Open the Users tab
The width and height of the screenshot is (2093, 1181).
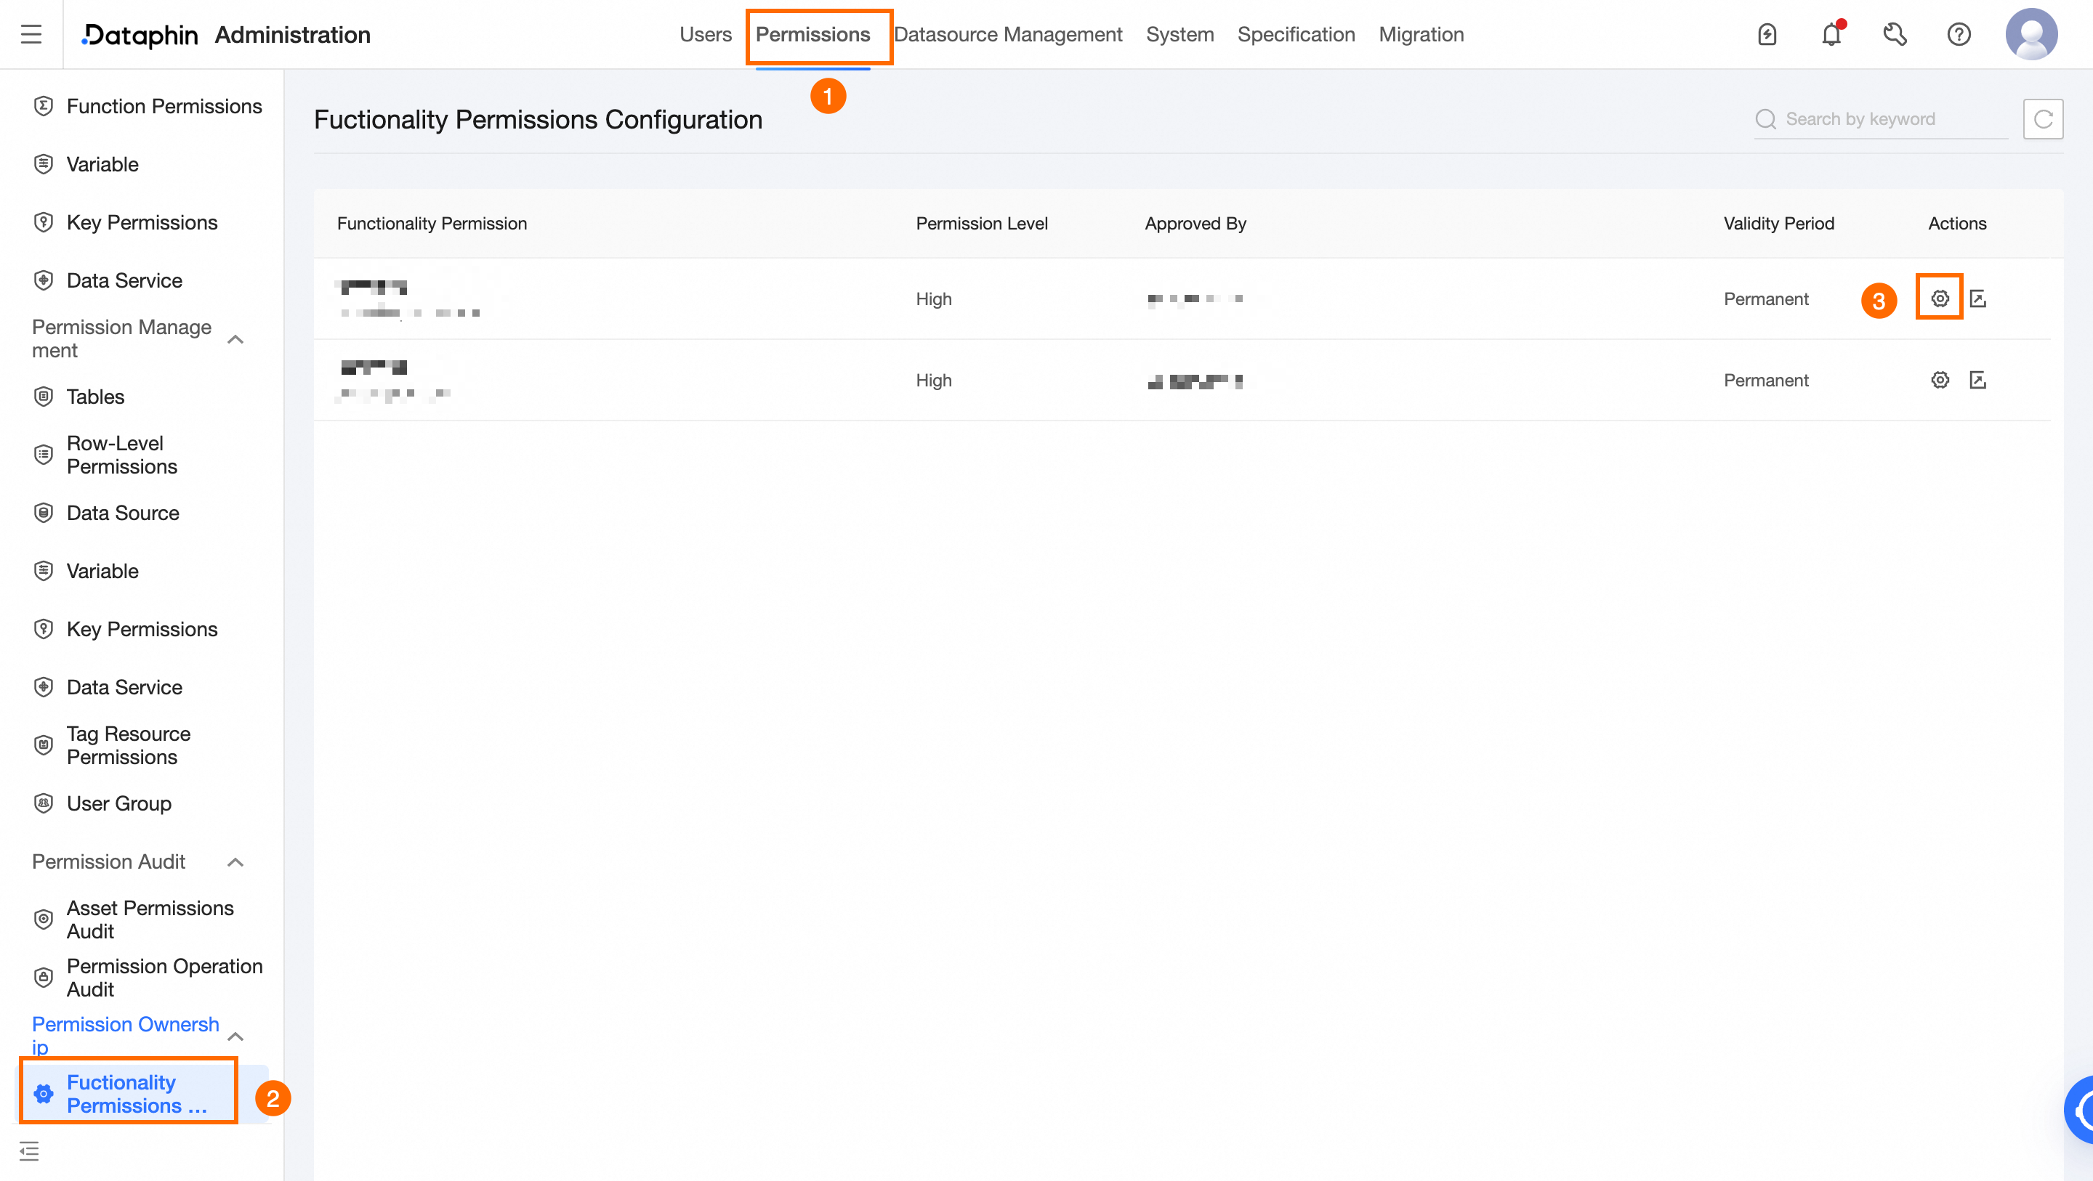point(704,34)
